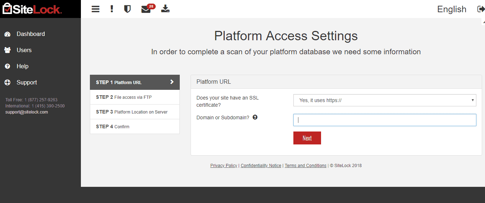The height and width of the screenshot is (203, 485).
Task: Select Step 3 Platform Location on Server
Action: [x=135, y=112]
